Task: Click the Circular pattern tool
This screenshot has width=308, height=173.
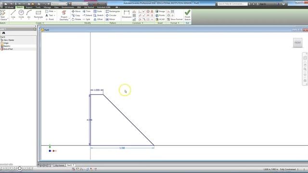Action: [x=111, y=15]
